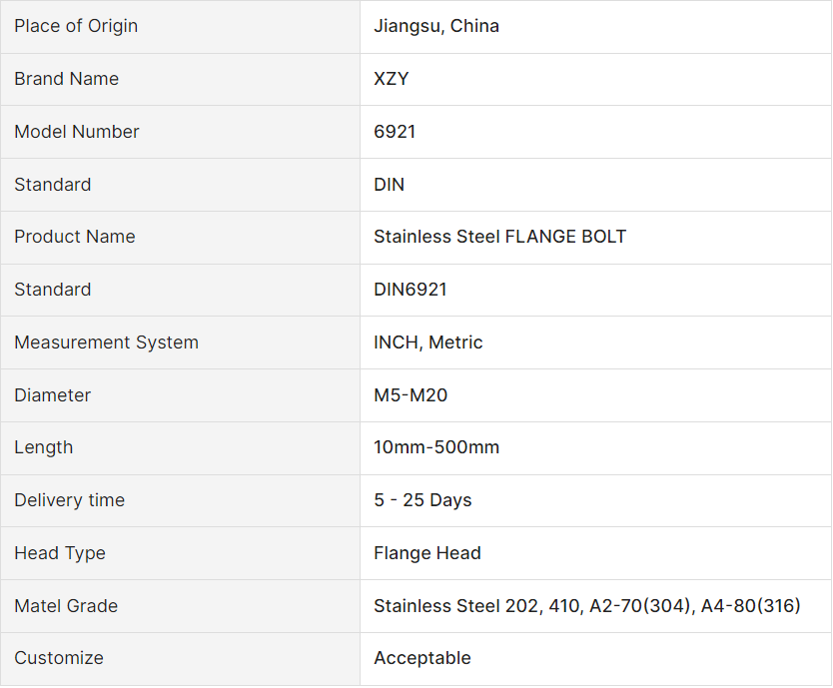Viewport: 833px width, 688px height.
Task: Click the Place of Origin label
Action: [x=76, y=26]
